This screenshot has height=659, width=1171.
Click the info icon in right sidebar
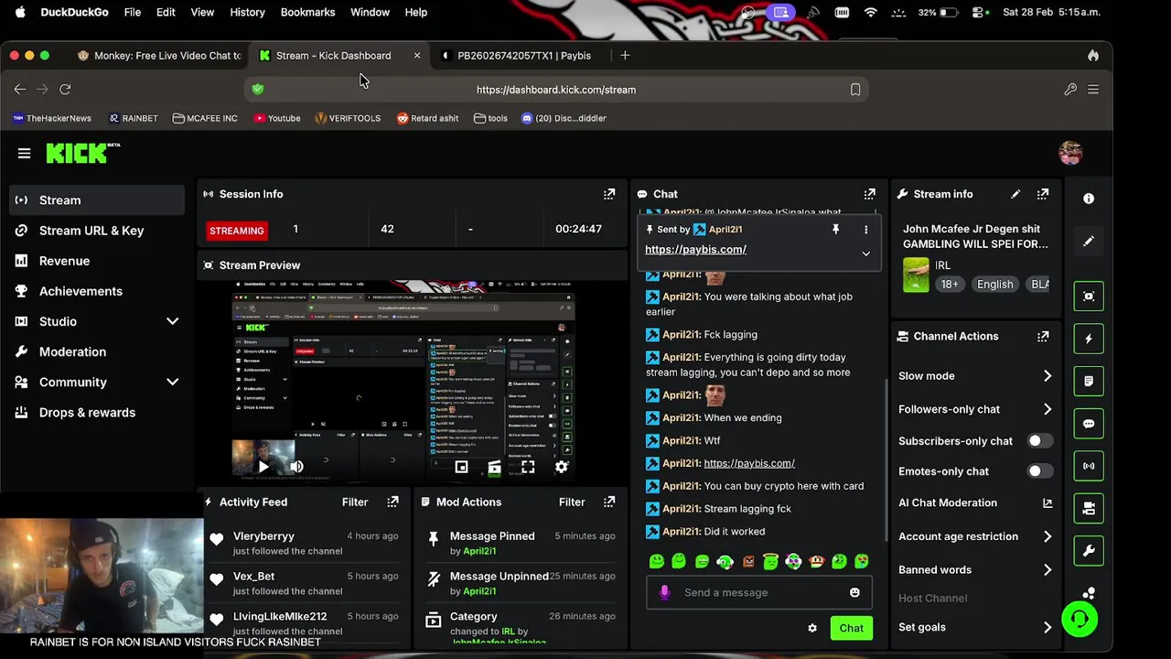coord(1089,199)
